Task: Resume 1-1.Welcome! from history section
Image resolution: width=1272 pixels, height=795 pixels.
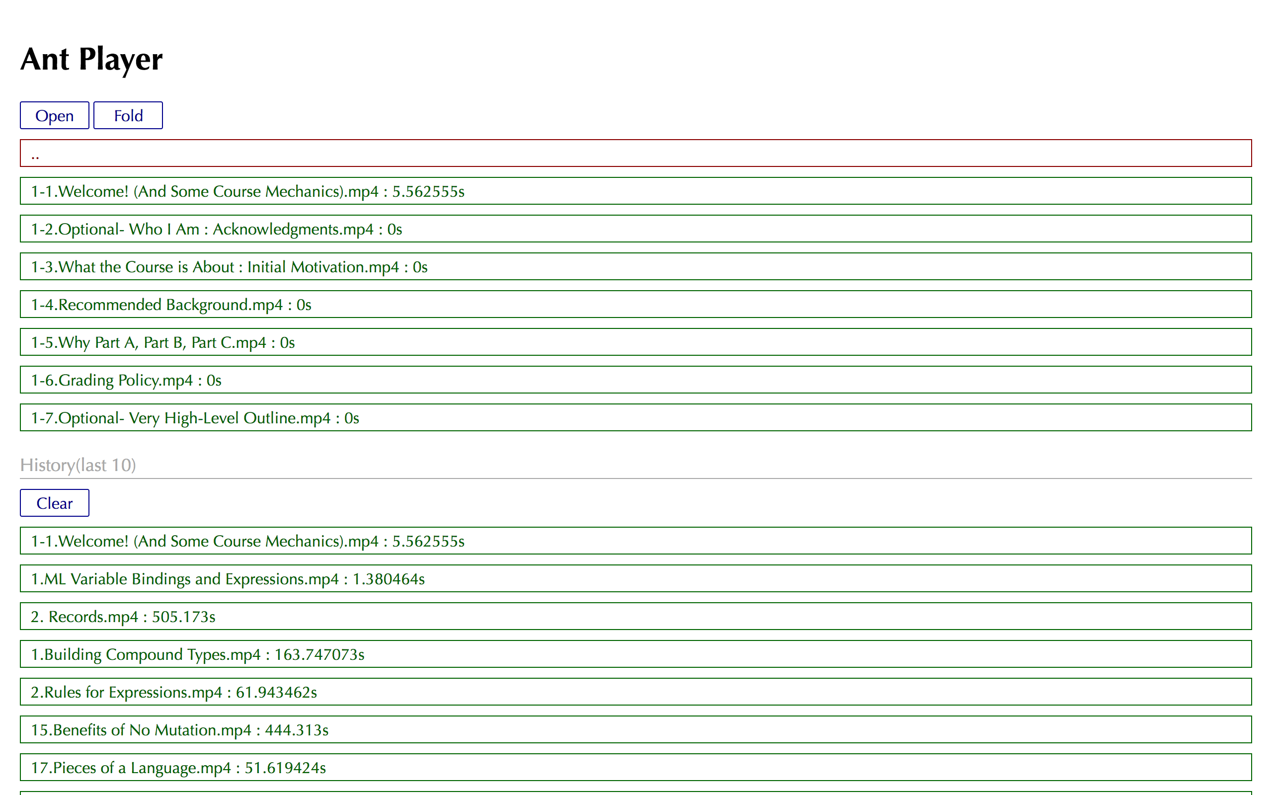Action: (636, 541)
